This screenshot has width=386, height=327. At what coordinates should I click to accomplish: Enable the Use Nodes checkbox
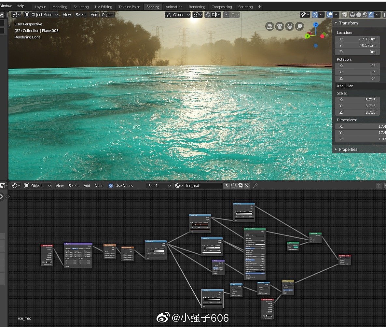coord(111,186)
